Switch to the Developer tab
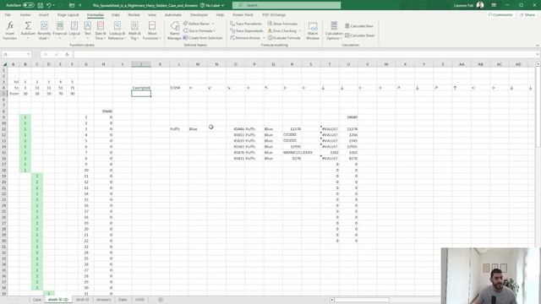541x304 pixels. 199,15
